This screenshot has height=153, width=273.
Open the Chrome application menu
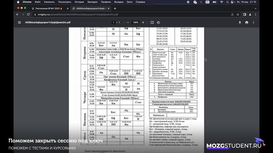27,2
